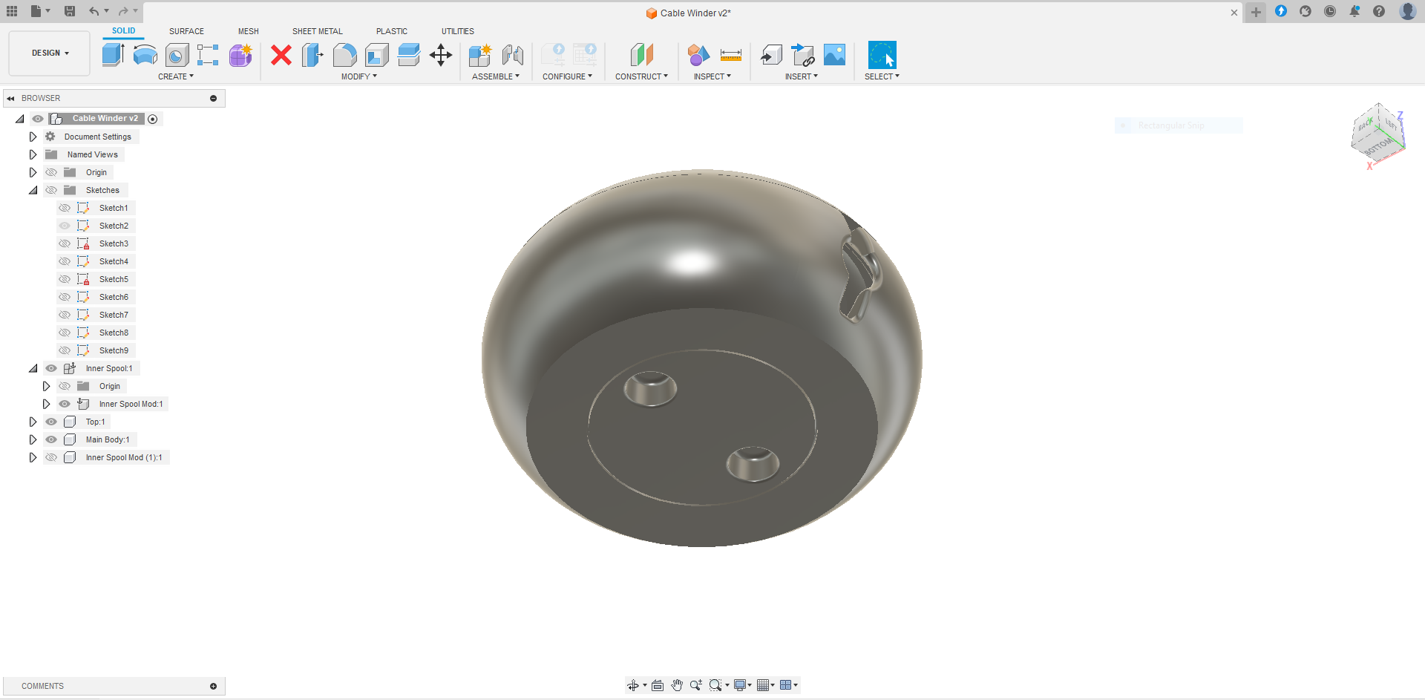Image resolution: width=1425 pixels, height=700 pixels.
Task: Click the Look At icon
Action: [658, 685]
